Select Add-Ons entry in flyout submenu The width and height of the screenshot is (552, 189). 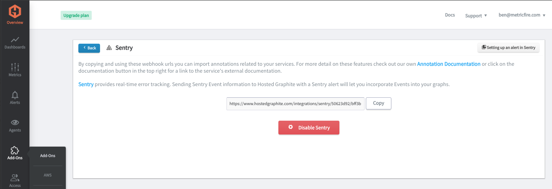pyautogui.click(x=48, y=156)
